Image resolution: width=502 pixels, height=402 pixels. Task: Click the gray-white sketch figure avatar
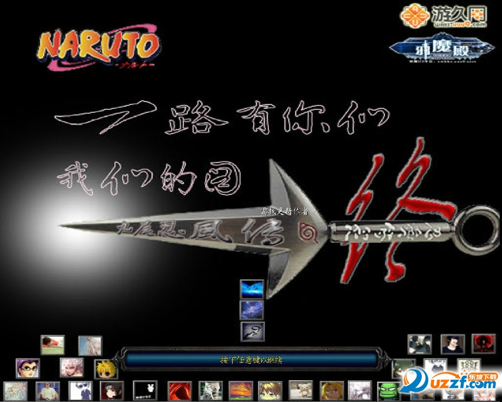tap(210, 391)
